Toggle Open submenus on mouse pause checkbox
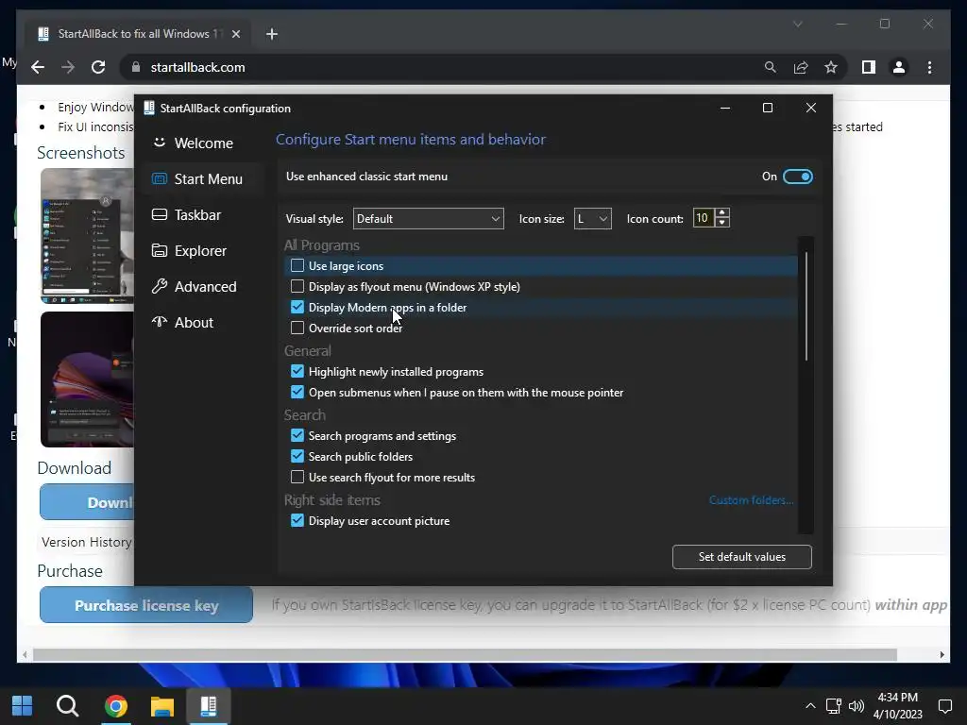The height and width of the screenshot is (725, 967). (x=297, y=392)
